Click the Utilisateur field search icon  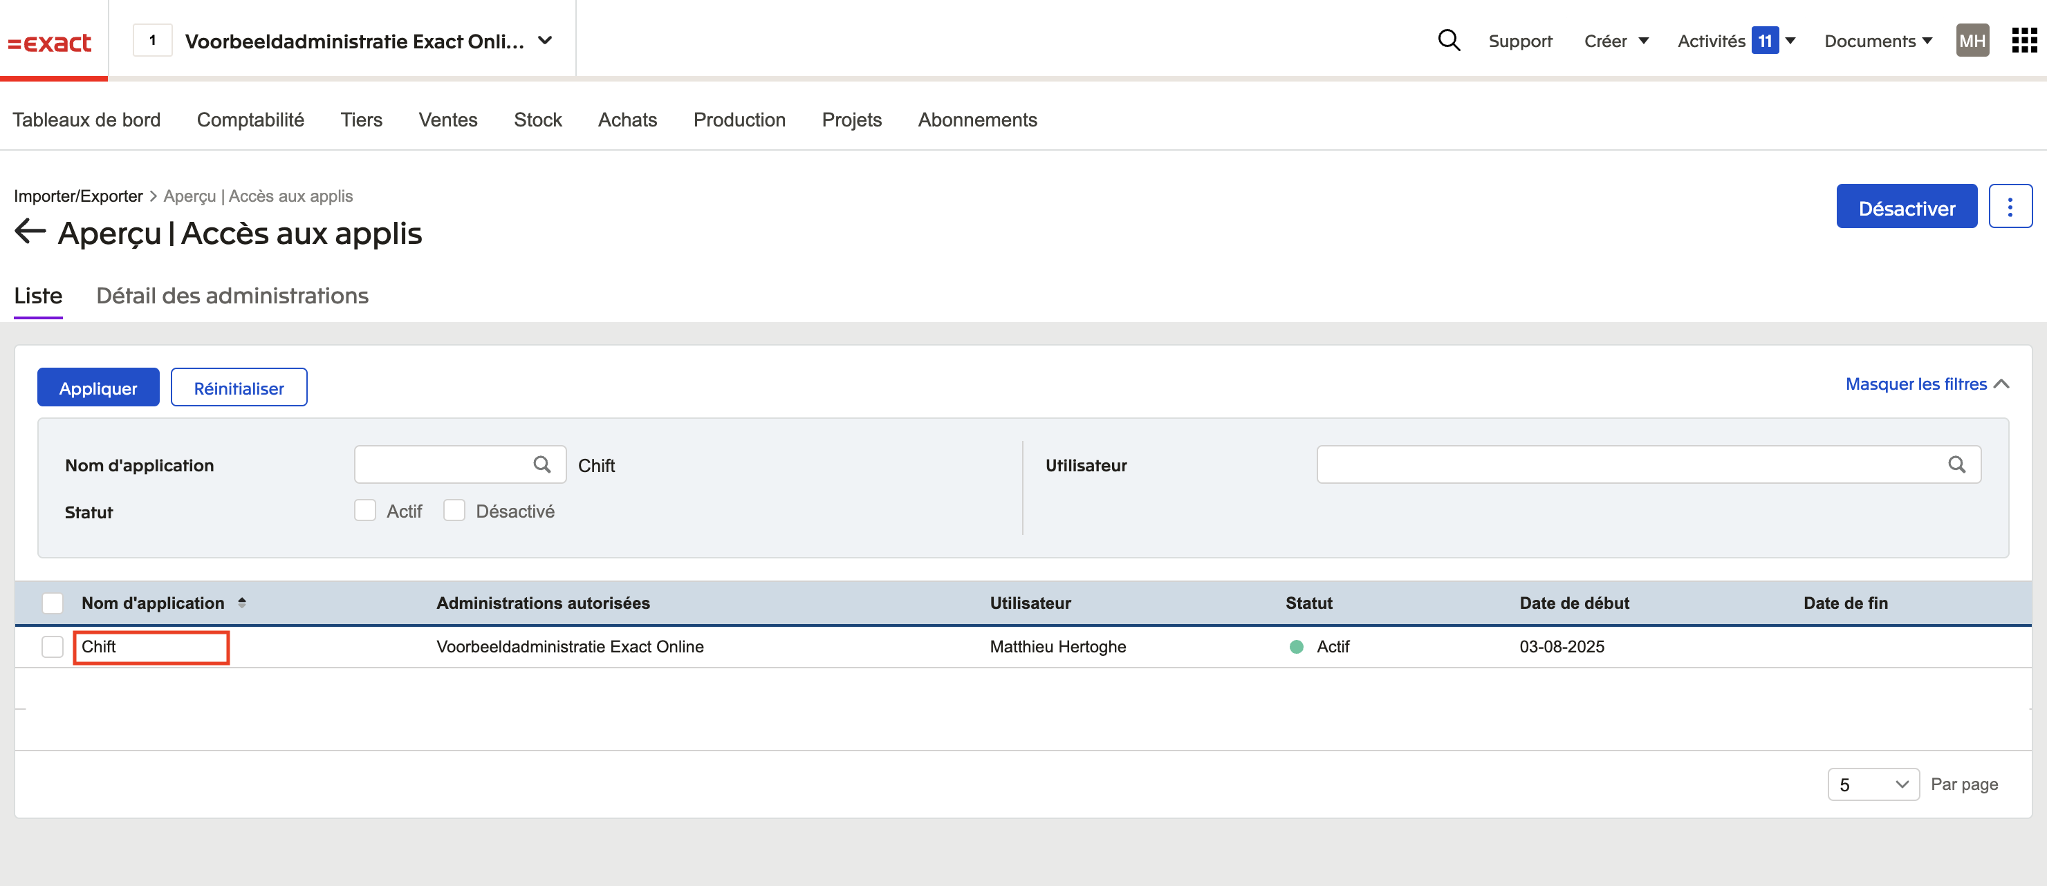1956,464
